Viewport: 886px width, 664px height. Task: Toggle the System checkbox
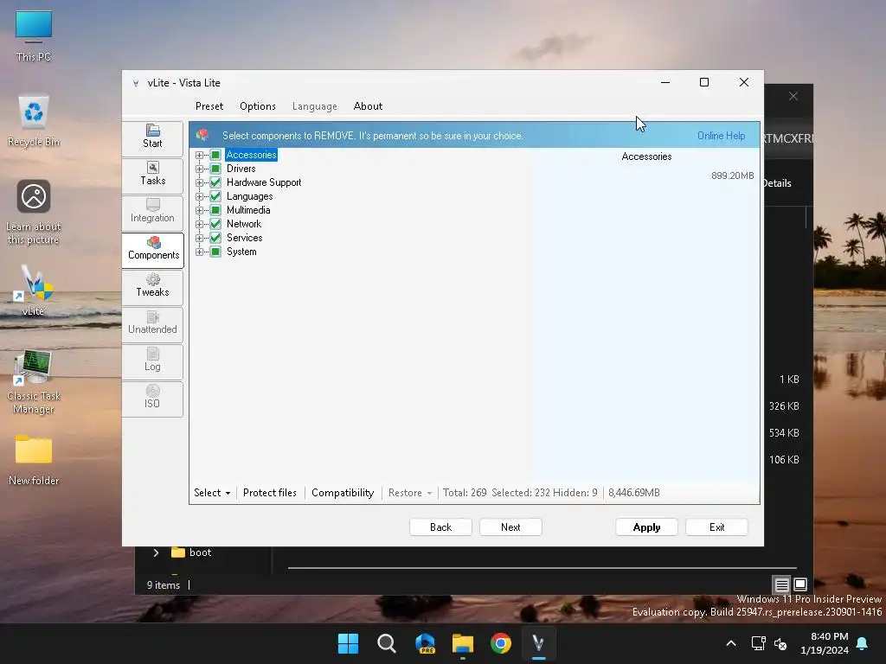(215, 252)
